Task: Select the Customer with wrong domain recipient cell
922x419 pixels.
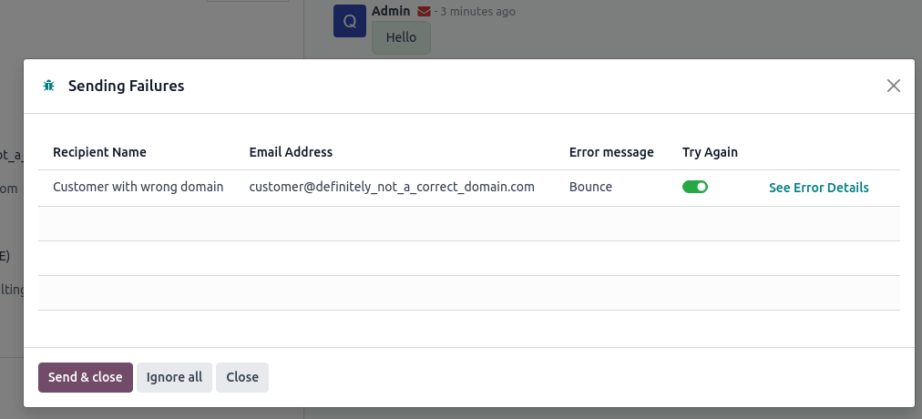Action: [138, 188]
